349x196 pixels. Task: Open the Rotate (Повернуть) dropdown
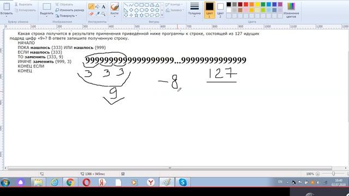(67, 16)
